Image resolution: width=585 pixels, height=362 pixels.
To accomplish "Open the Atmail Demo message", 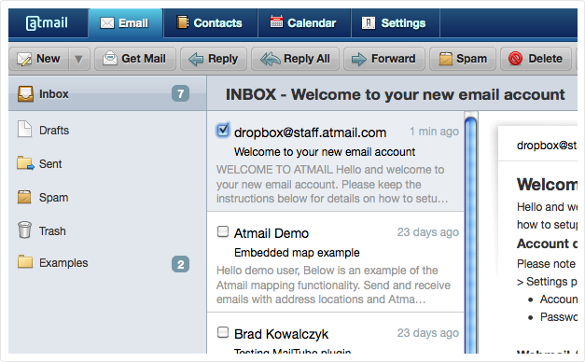I will (x=336, y=262).
